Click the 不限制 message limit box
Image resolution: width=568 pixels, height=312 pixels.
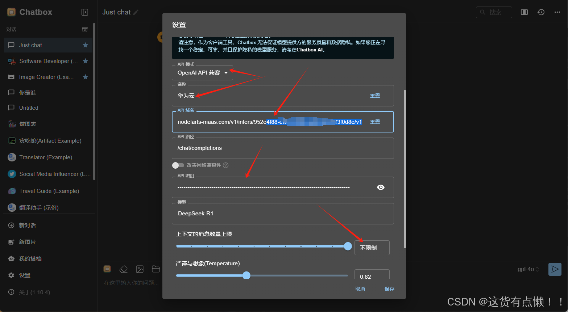(372, 248)
